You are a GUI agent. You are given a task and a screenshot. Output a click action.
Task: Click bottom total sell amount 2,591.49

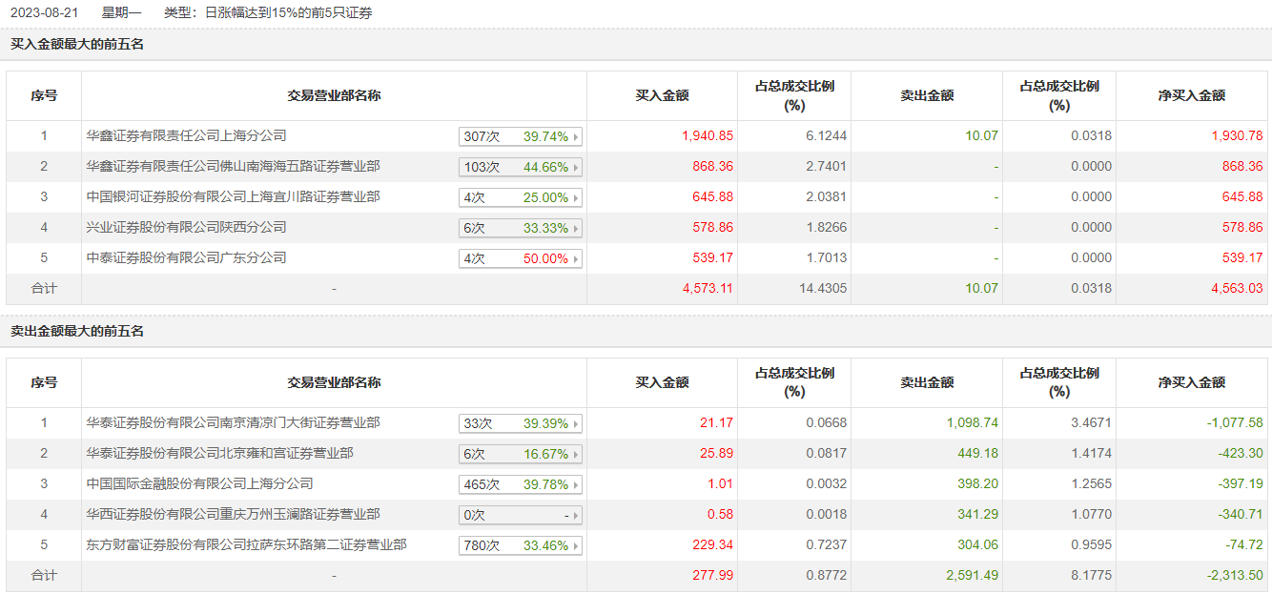[x=972, y=576]
